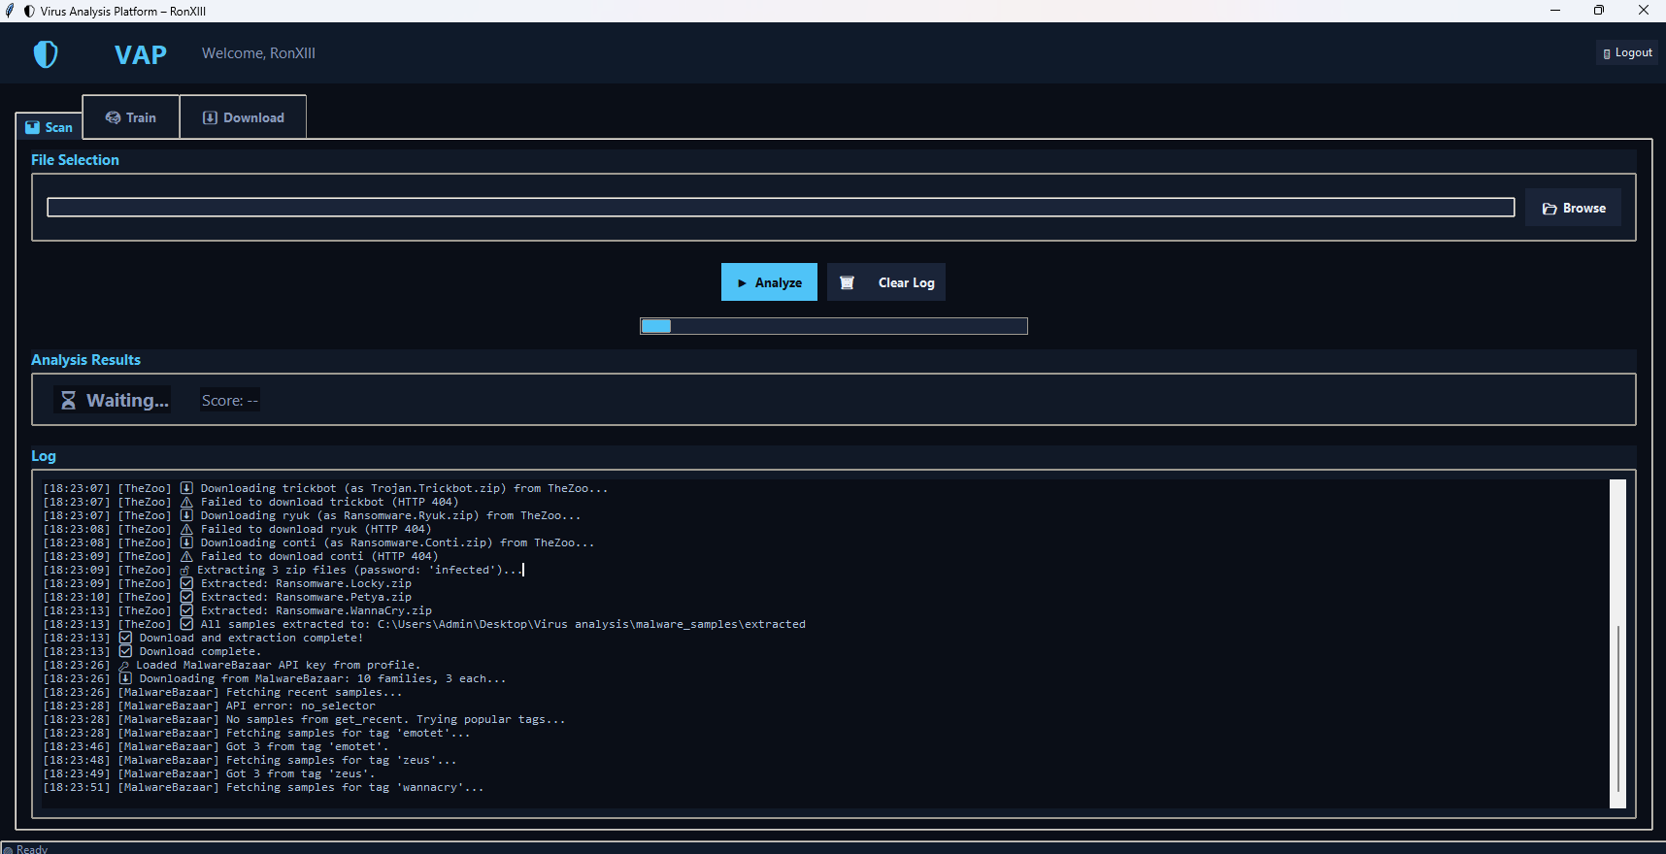Screen dimensions: 1666x854
Task: Click the analysis progress bar
Action: [834, 326]
